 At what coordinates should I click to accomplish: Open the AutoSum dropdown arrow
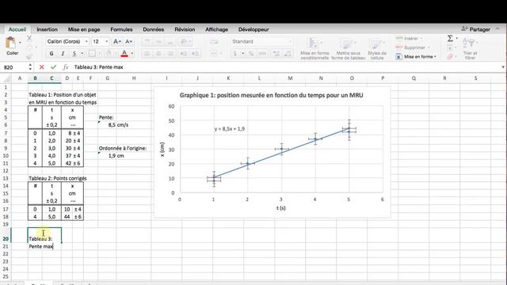457,39
